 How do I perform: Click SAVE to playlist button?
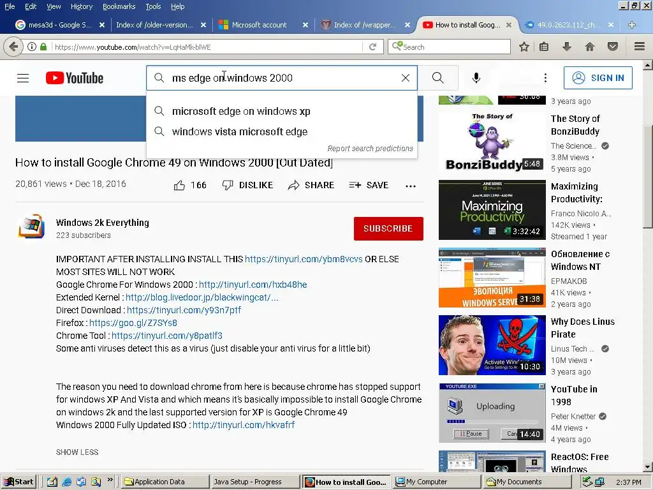pyautogui.click(x=369, y=186)
